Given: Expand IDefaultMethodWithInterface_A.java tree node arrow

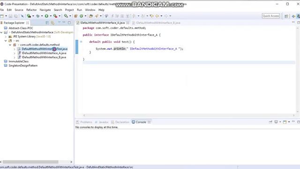Looking at the screenshot, I should click(15, 53).
